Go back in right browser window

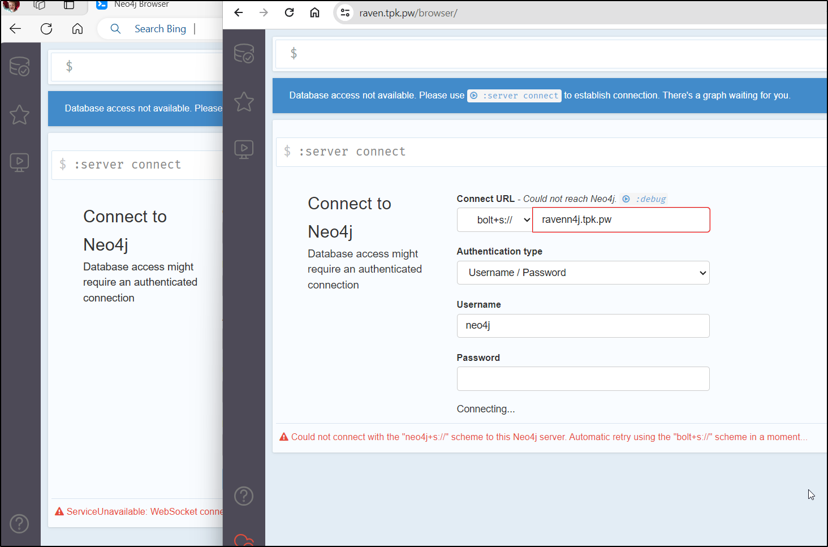239,12
